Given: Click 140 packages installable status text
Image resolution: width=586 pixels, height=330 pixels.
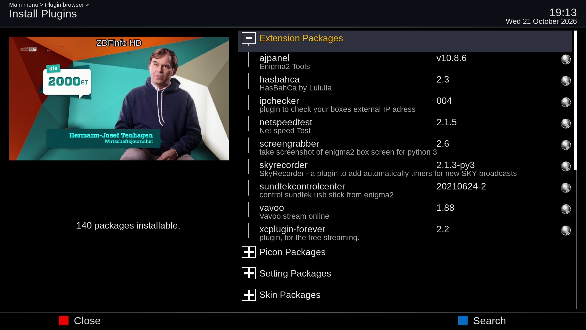Looking at the screenshot, I should tap(128, 226).
